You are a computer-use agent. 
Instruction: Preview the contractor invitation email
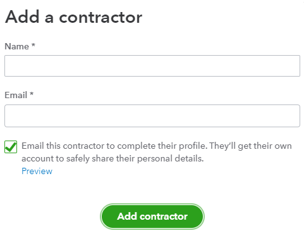point(37,171)
